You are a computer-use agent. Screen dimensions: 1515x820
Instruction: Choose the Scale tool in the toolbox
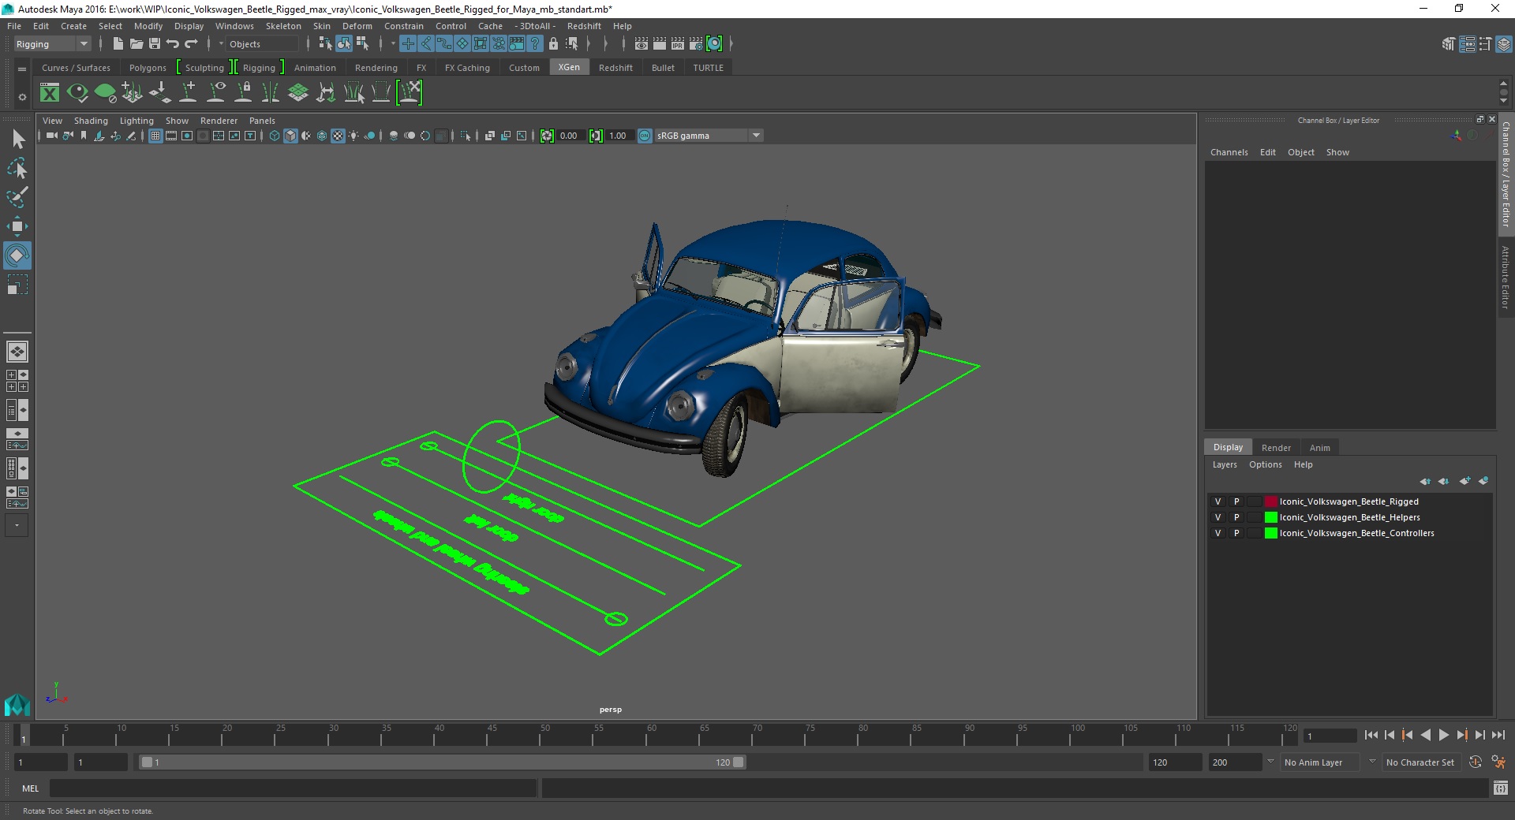point(17,285)
